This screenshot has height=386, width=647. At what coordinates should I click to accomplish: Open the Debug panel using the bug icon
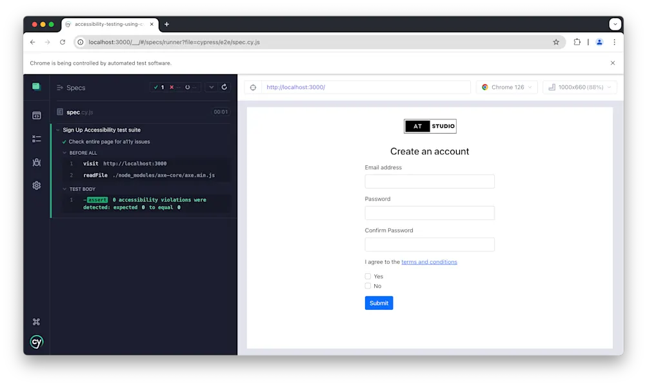point(36,162)
